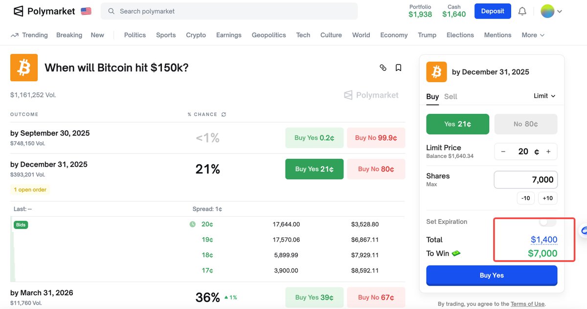Click the clock icon beside 20¢ bid
The height and width of the screenshot is (309, 587).
coord(192,224)
